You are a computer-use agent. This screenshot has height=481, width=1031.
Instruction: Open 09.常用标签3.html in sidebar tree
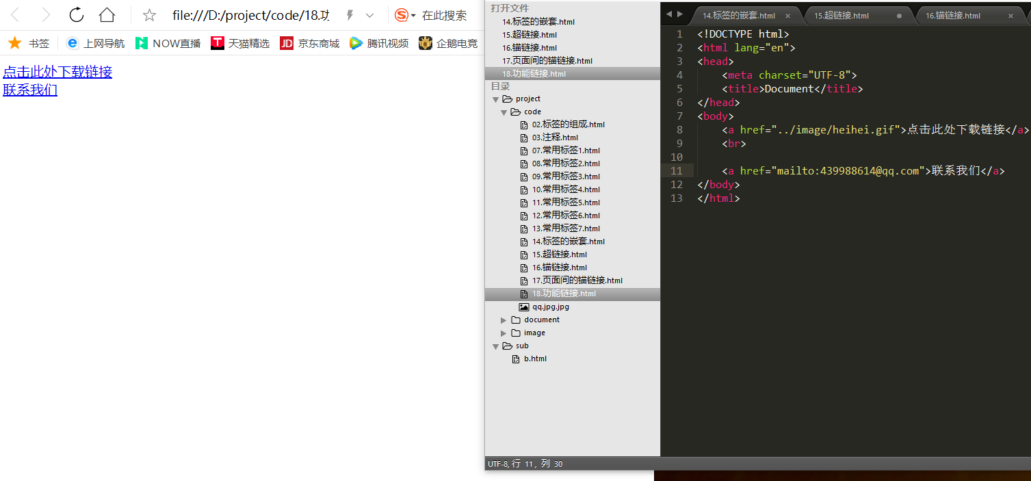tap(566, 177)
